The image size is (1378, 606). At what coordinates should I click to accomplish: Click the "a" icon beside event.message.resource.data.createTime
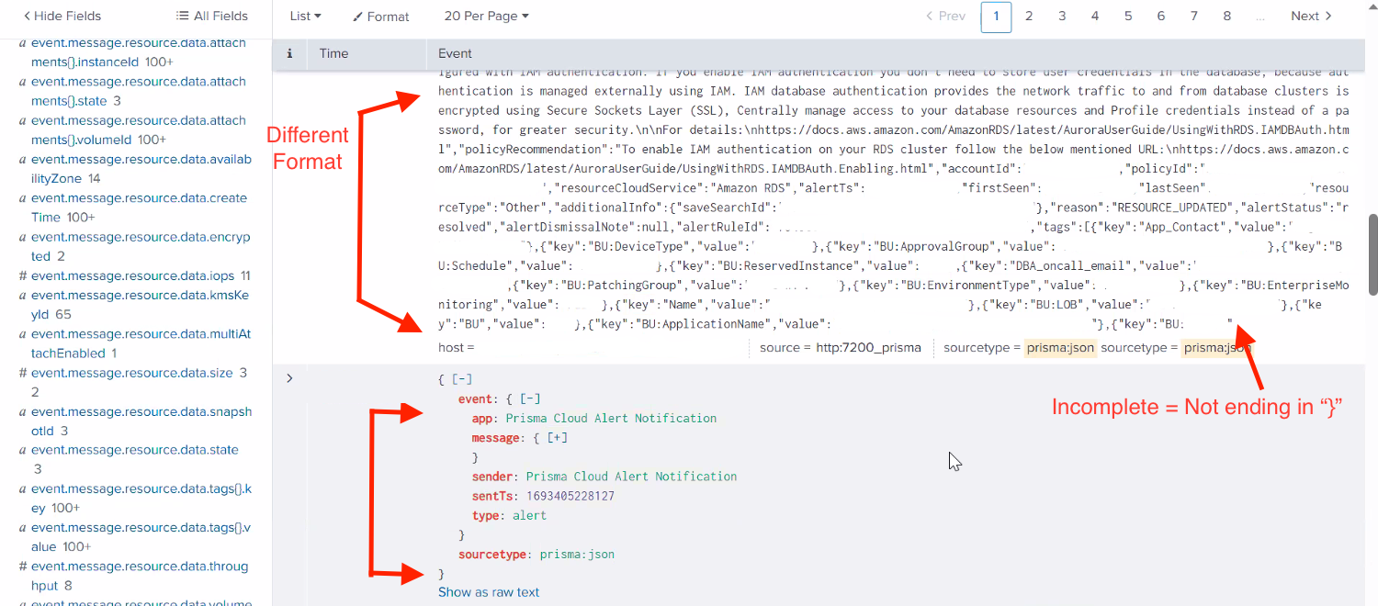21,197
